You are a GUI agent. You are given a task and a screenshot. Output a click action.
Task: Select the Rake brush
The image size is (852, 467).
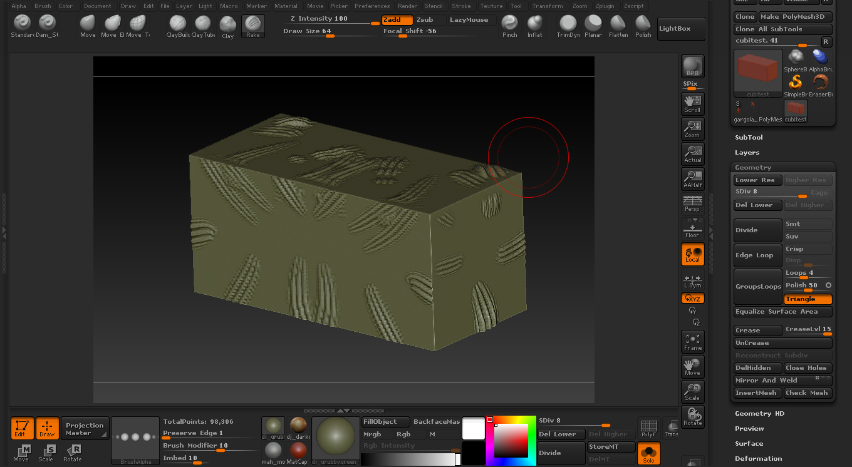pos(253,26)
